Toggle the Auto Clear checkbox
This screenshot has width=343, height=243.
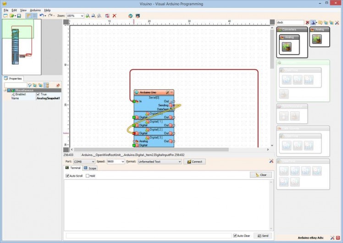click(x=235, y=236)
